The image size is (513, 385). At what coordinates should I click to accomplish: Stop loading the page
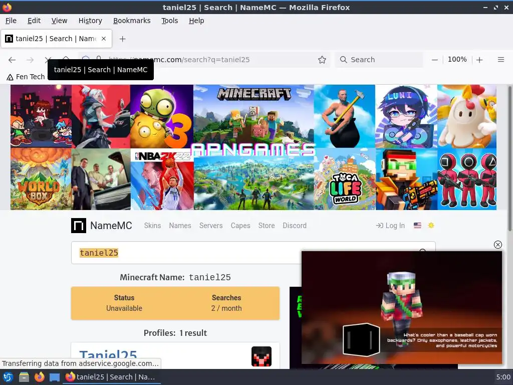[x=48, y=60]
